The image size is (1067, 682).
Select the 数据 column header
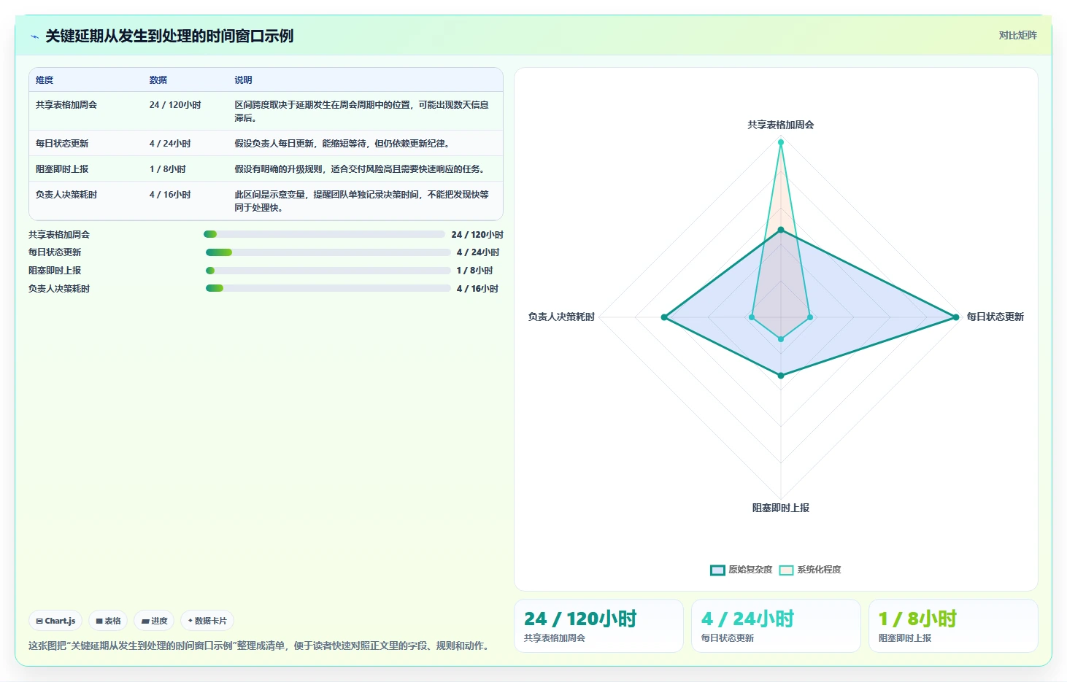click(158, 80)
